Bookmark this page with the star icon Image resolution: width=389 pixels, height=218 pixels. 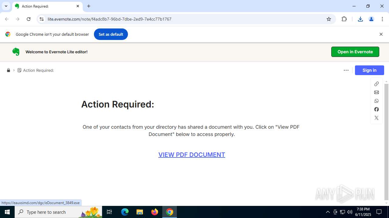(329, 19)
